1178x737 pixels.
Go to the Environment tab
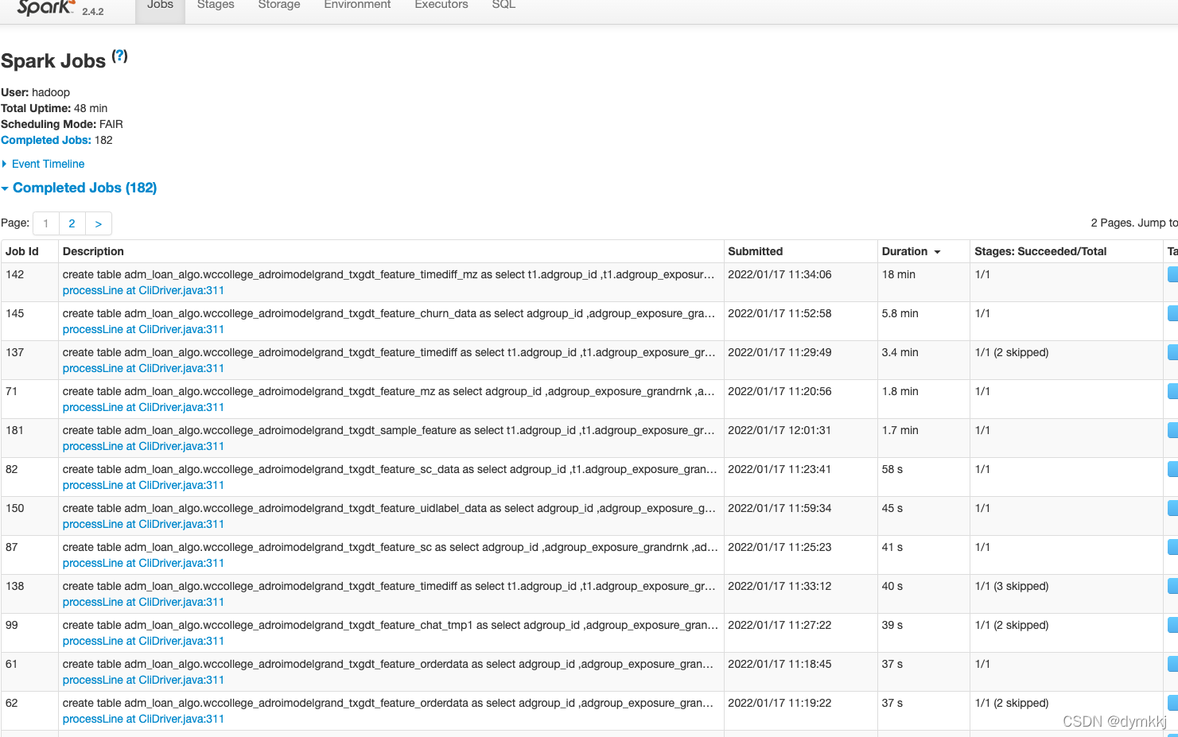click(x=357, y=6)
